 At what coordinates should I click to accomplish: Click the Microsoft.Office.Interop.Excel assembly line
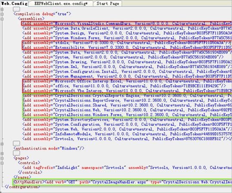click(127, 81)
